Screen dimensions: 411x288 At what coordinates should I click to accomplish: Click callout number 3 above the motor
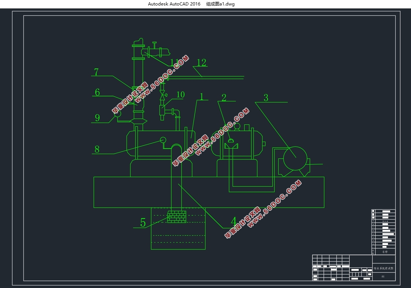[x=266, y=98]
